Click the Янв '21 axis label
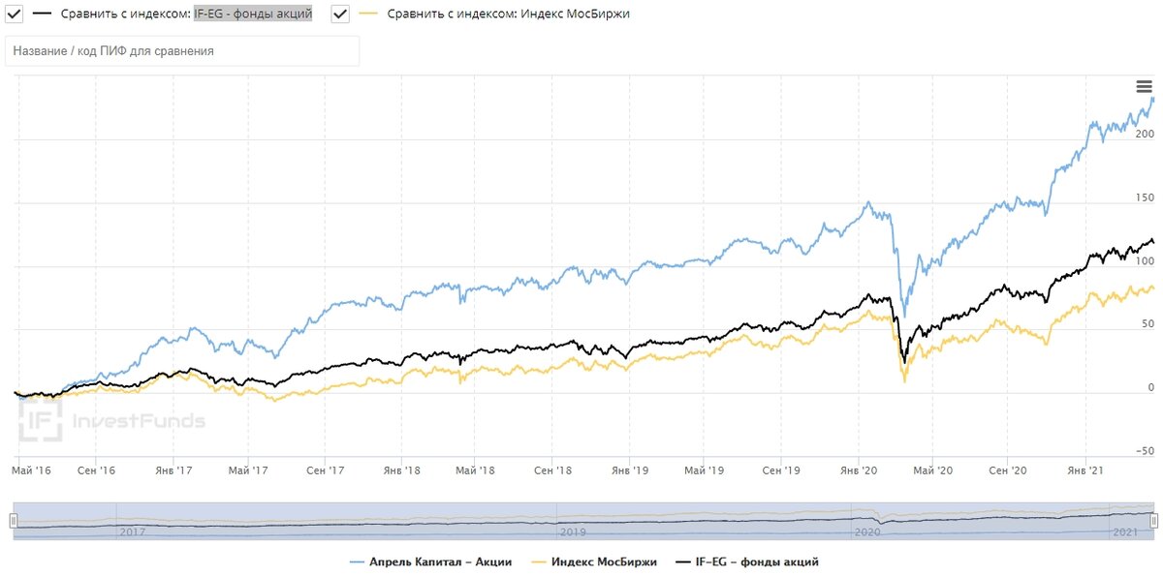 tap(1084, 470)
